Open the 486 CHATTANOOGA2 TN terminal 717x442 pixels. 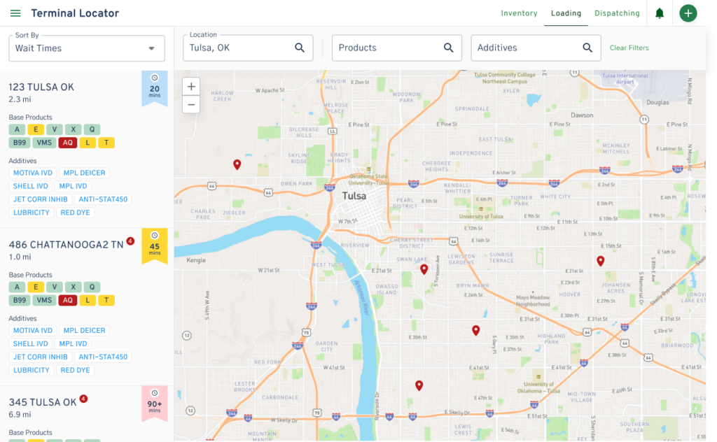tap(66, 245)
